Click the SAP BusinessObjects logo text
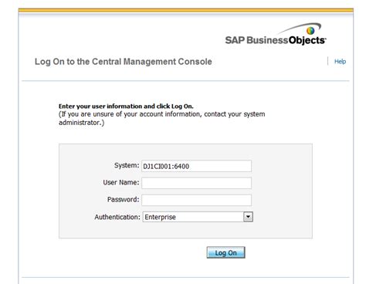Screen dimensions: 366x284 (276, 40)
